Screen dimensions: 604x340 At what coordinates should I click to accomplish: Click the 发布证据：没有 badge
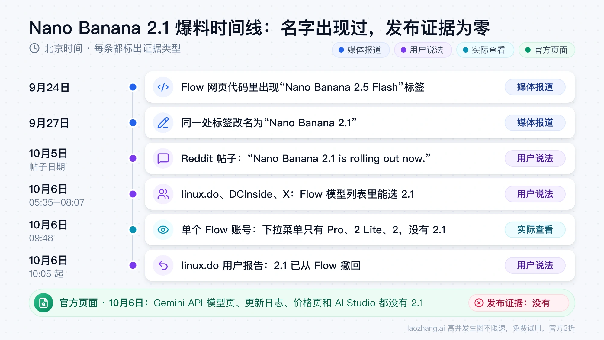point(519,303)
